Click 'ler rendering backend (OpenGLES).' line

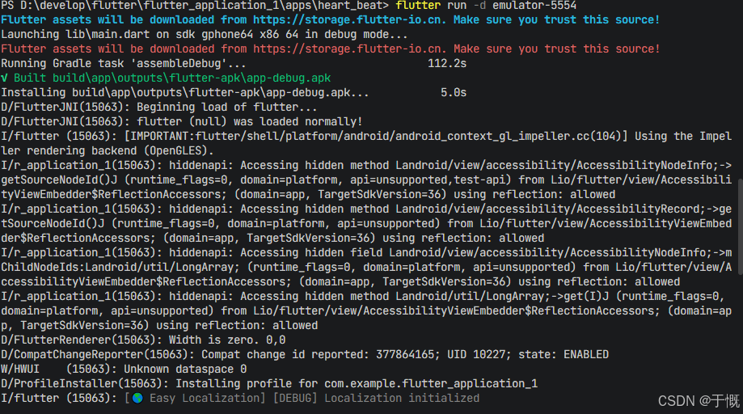click(107, 151)
